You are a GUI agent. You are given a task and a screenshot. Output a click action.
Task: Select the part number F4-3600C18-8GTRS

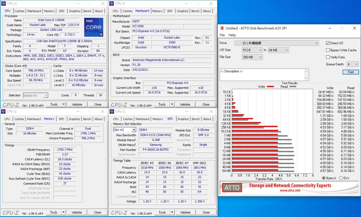click(x=156, y=150)
